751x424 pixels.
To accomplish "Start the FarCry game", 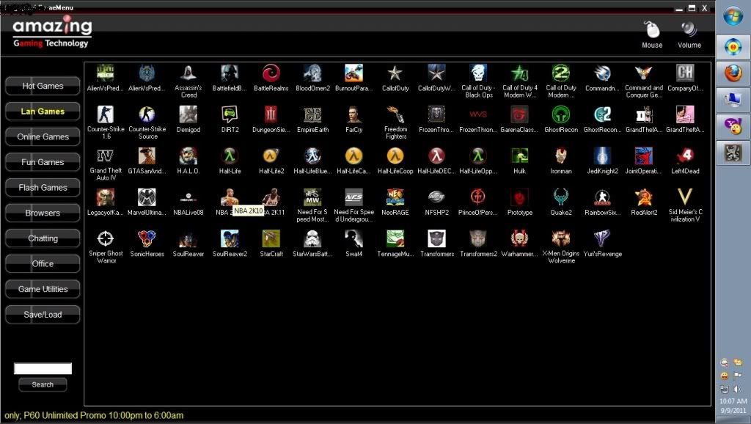I will pyautogui.click(x=354, y=115).
